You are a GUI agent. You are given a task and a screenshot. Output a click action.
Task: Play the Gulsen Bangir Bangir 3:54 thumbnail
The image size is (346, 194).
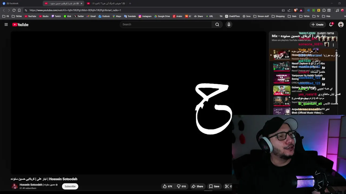(x=281, y=90)
